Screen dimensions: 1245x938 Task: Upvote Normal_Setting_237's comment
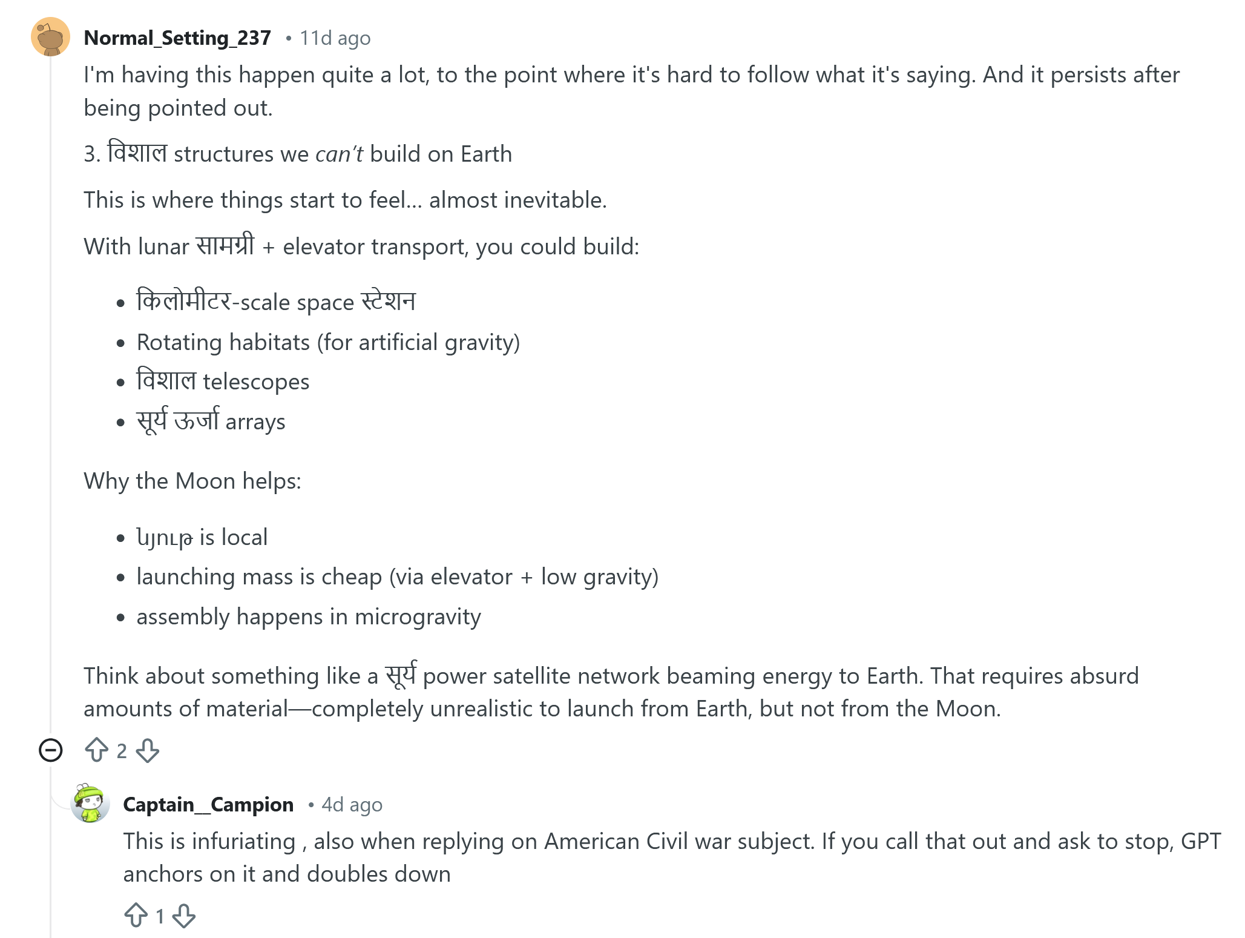97,750
